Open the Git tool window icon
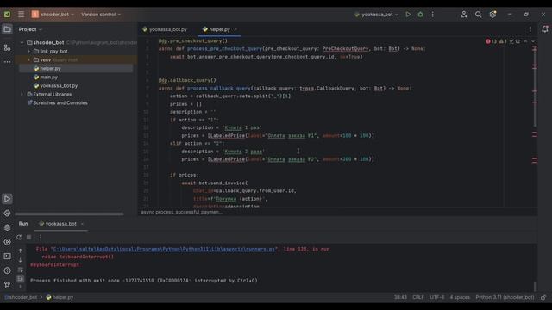Image resolution: width=552 pixels, height=310 pixels. coord(7,285)
